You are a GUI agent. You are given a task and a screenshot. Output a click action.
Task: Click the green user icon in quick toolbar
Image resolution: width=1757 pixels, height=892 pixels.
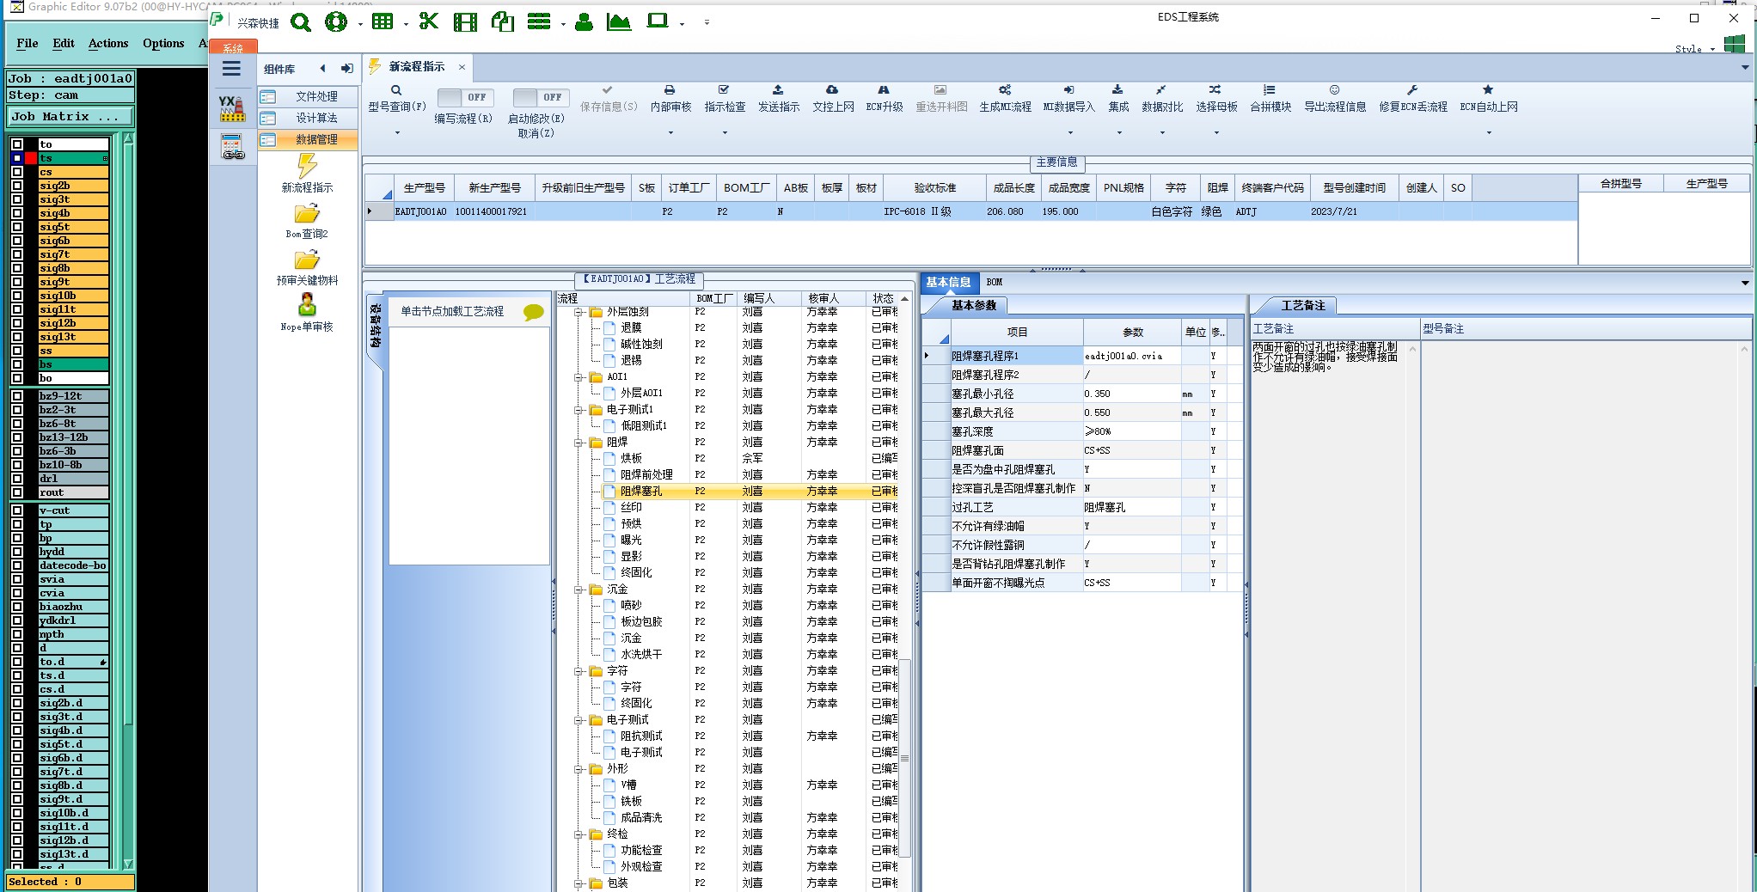(x=584, y=22)
